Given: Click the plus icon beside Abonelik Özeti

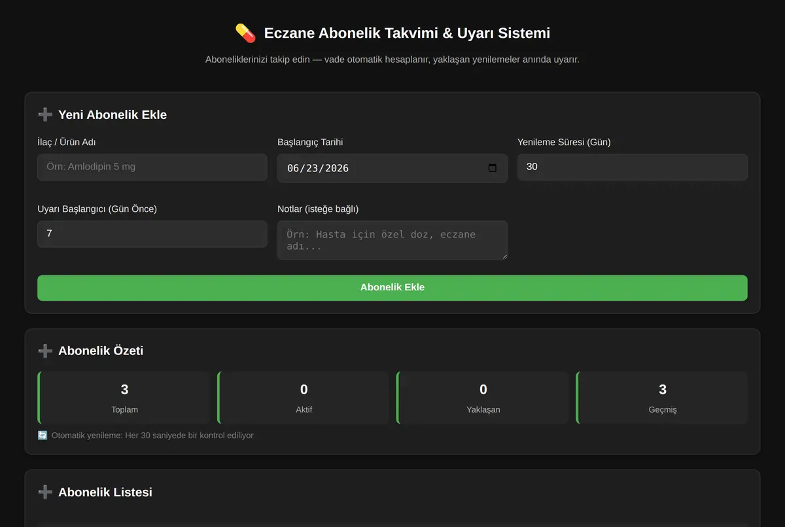Looking at the screenshot, I should click(45, 350).
